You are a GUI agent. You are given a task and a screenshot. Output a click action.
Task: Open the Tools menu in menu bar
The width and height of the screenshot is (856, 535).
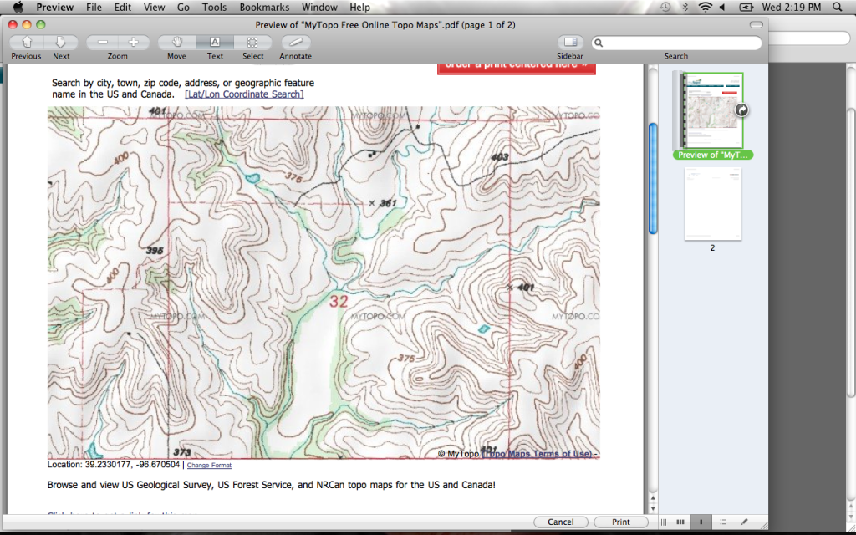point(214,8)
